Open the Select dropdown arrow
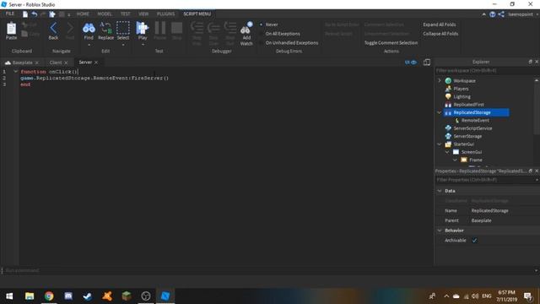540x304 pixels. point(123,45)
